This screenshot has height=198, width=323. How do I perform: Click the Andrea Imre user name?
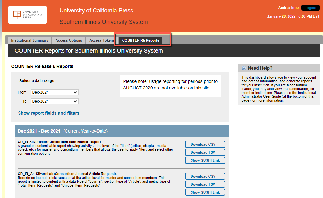tap(289, 8)
